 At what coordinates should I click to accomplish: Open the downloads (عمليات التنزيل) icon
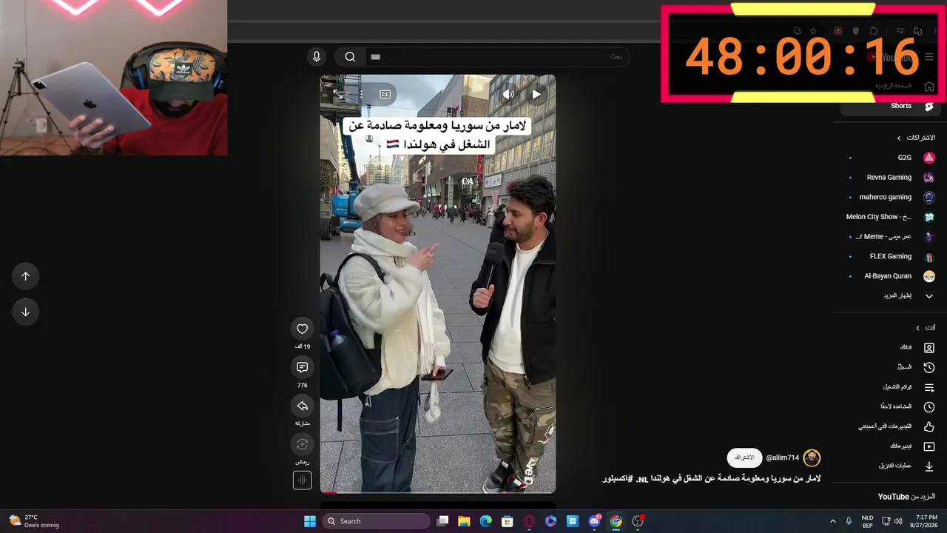point(929,466)
